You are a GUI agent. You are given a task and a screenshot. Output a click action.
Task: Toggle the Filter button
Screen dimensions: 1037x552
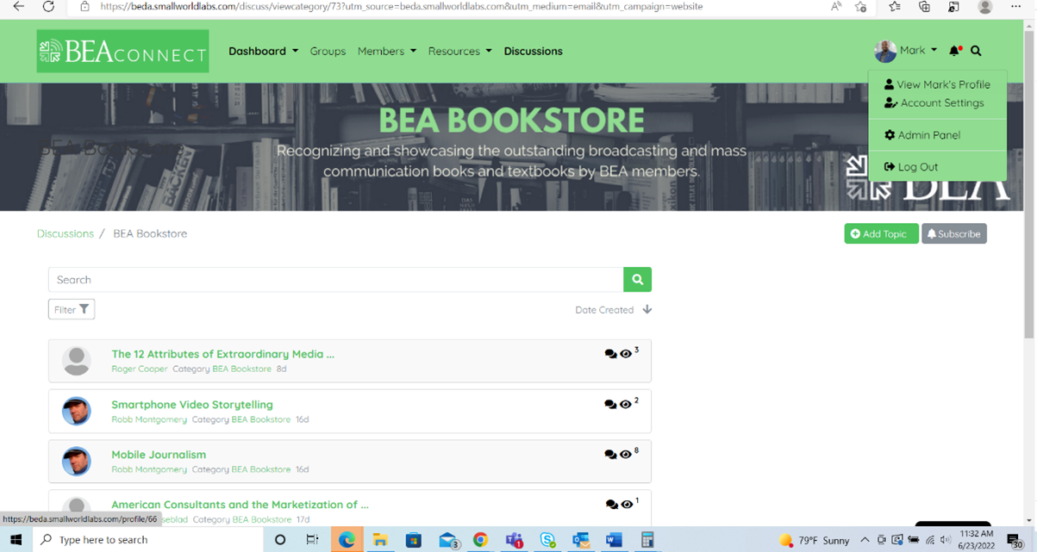point(72,309)
